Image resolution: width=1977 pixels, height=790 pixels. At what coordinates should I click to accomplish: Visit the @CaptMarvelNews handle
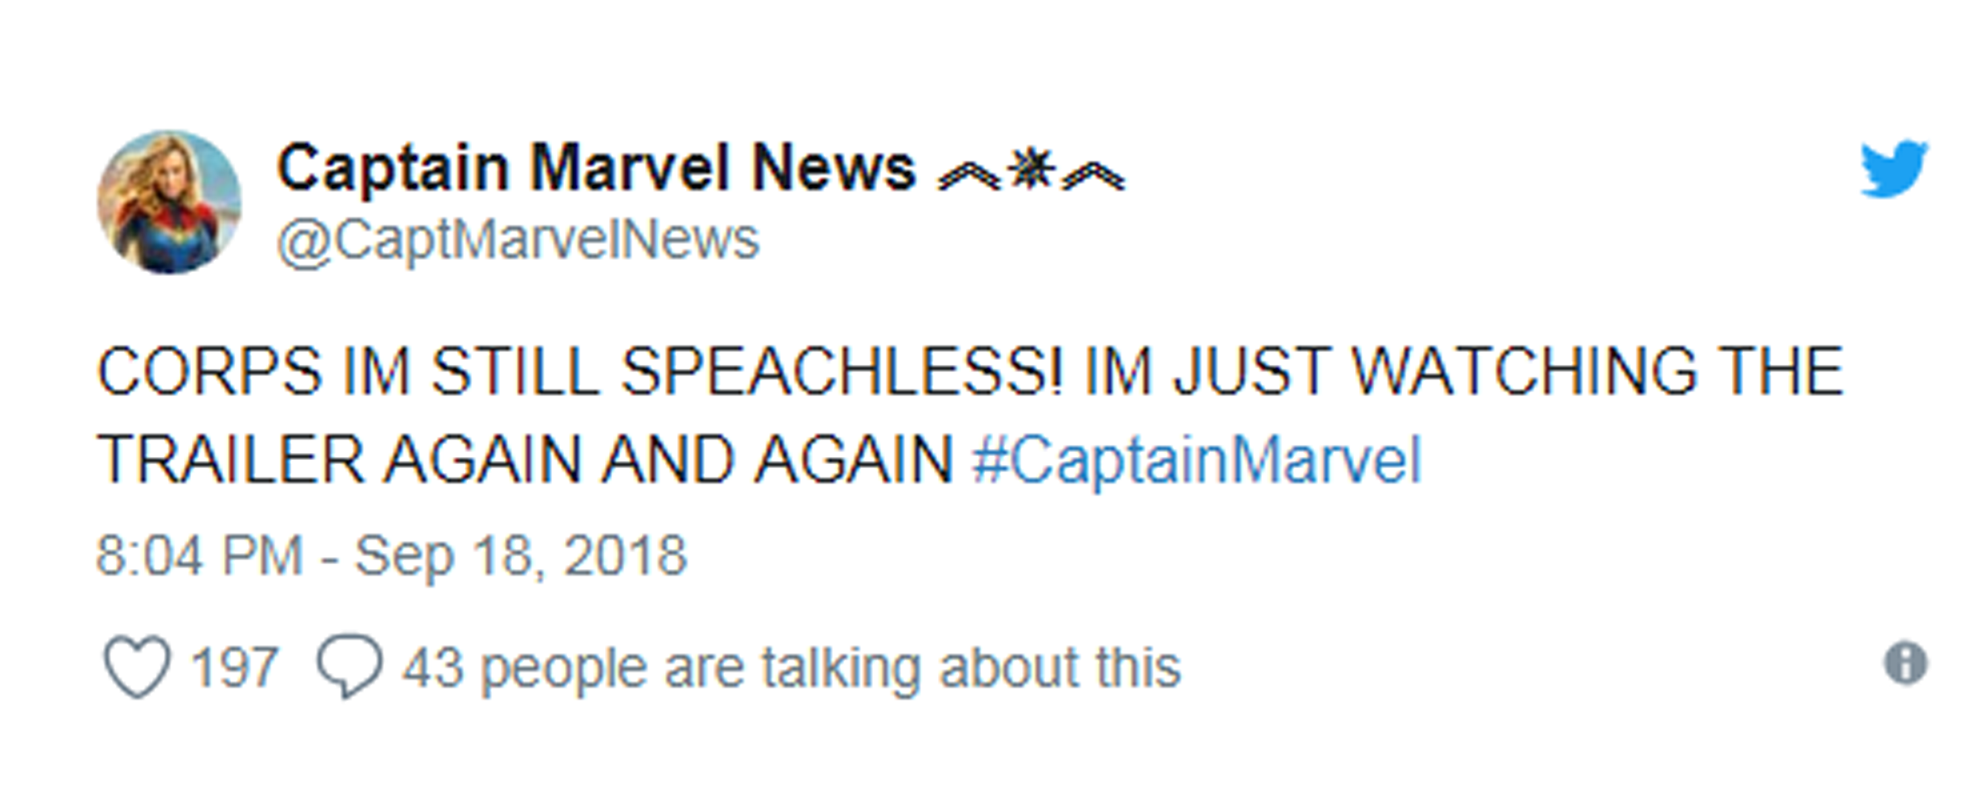pyautogui.click(x=518, y=241)
